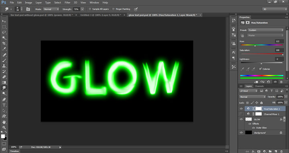Select the Brush tool
This screenshot has height=153, width=289.
4,60
